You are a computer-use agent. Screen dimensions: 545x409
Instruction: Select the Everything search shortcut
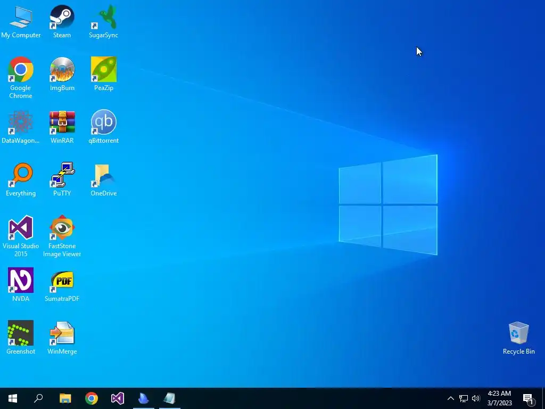tap(21, 179)
